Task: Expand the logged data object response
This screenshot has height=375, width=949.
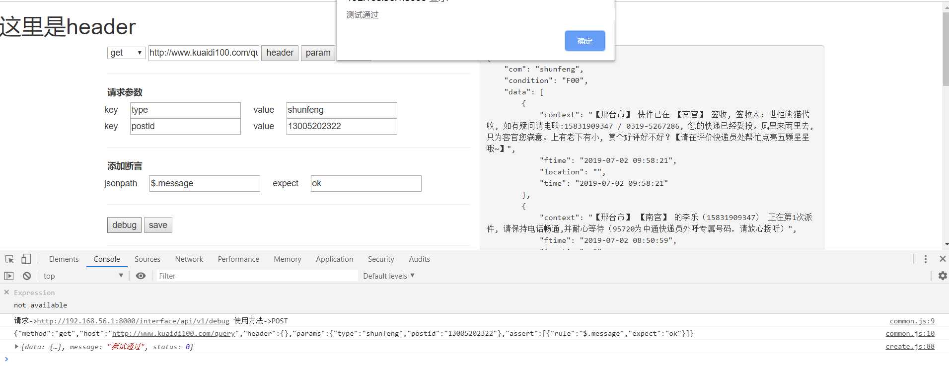Action: 16,347
